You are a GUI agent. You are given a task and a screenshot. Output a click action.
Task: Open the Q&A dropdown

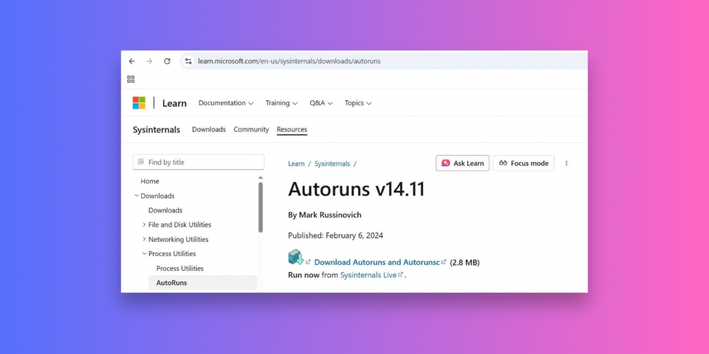[x=321, y=103]
